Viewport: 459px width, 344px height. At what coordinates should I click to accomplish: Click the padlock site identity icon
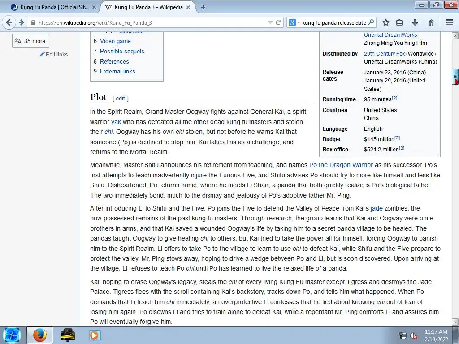[x=33, y=22]
